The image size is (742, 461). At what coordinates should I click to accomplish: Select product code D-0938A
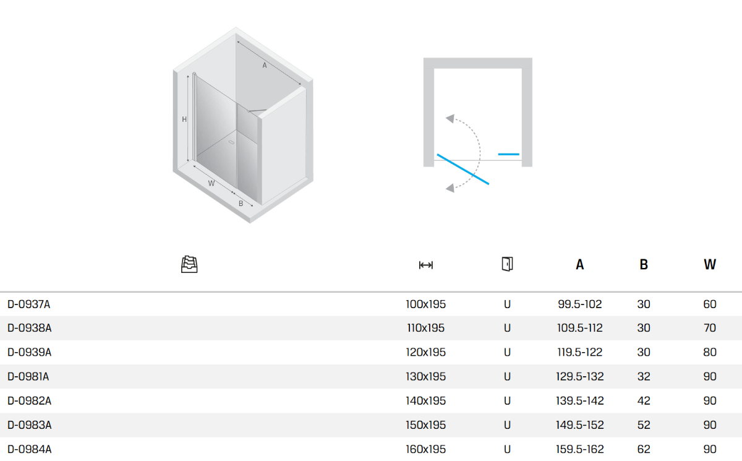(29, 328)
